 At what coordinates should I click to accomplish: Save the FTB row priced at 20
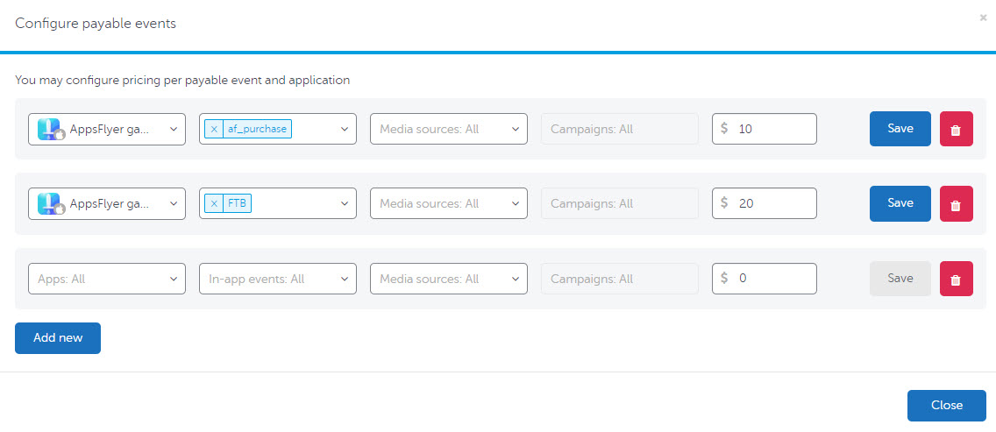(x=900, y=202)
